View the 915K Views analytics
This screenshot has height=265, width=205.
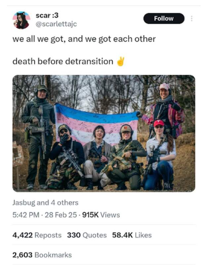click(101, 215)
